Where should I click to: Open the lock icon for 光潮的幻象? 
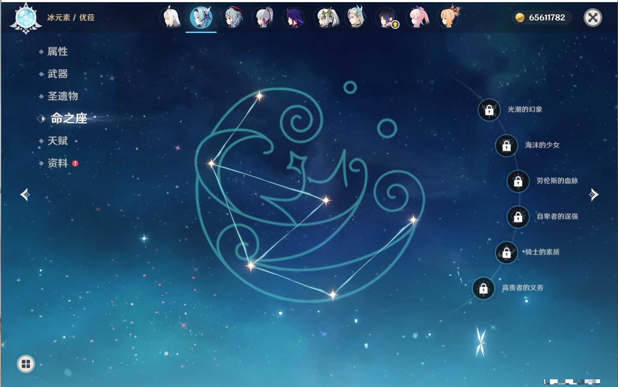click(489, 110)
